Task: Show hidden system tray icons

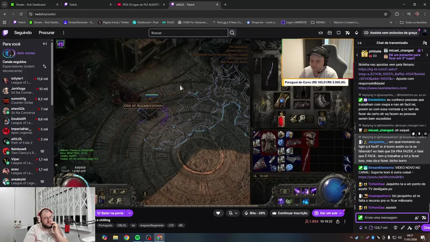Action: click(351, 238)
